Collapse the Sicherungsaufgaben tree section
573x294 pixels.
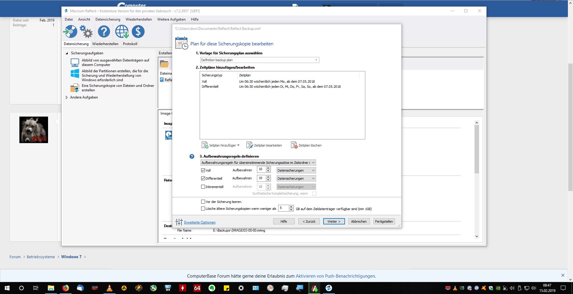tap(67, 53)
